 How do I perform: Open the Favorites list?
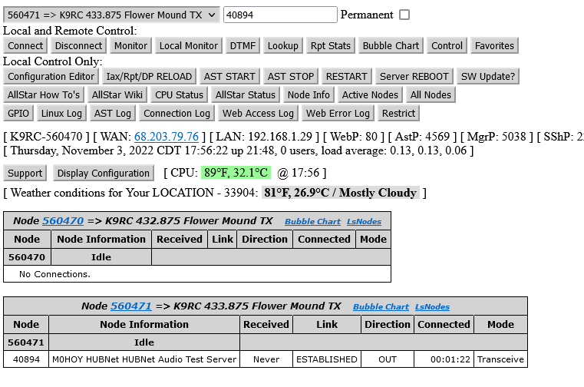click(x=494, y=45)
